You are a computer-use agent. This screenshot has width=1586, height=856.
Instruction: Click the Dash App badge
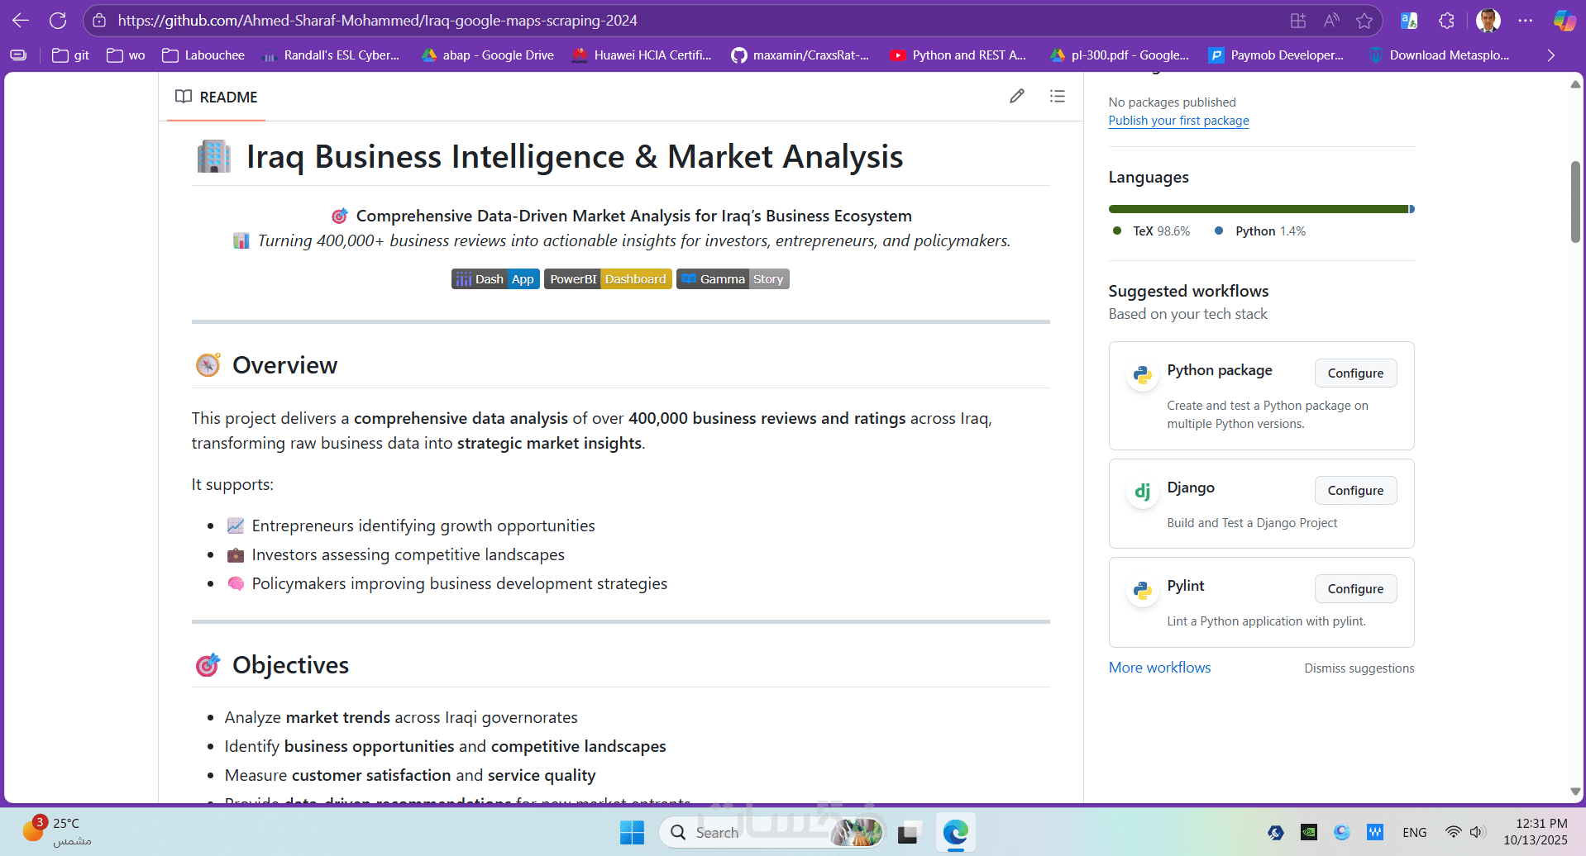(x=495, y=279)
